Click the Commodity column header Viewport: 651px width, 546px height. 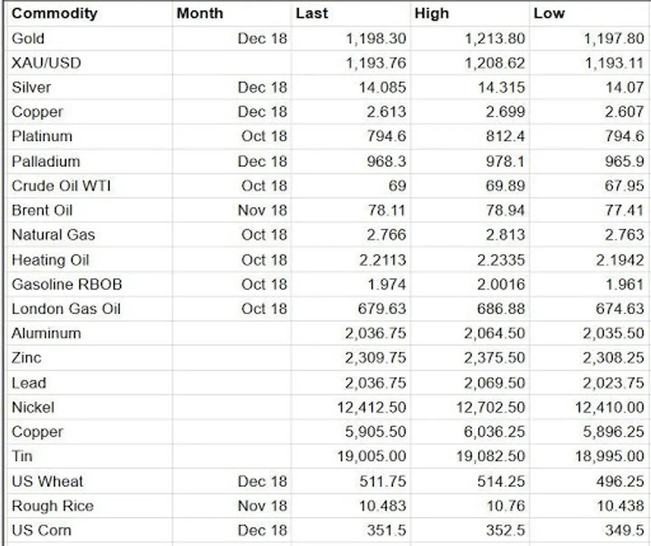[x=55, y=13]
